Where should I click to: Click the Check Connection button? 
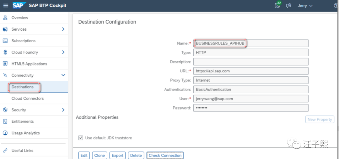165,155
